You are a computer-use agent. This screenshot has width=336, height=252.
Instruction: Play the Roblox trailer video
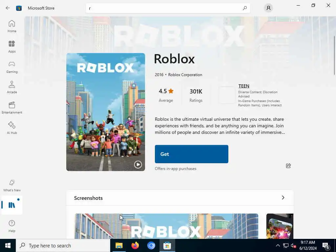138,165
